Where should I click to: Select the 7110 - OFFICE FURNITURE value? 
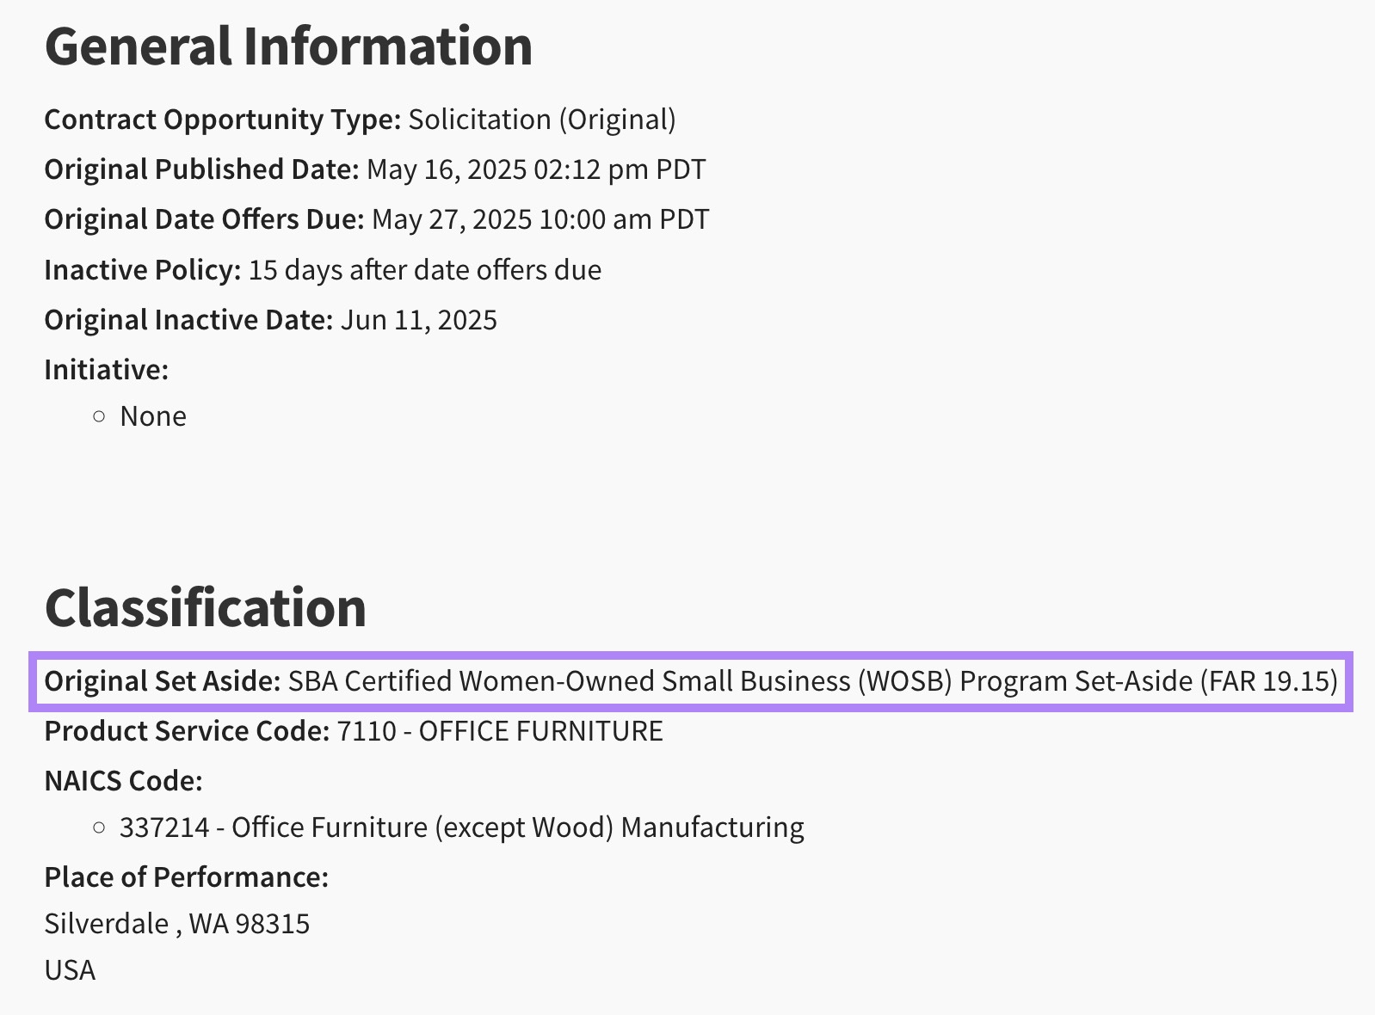[499, 731]
